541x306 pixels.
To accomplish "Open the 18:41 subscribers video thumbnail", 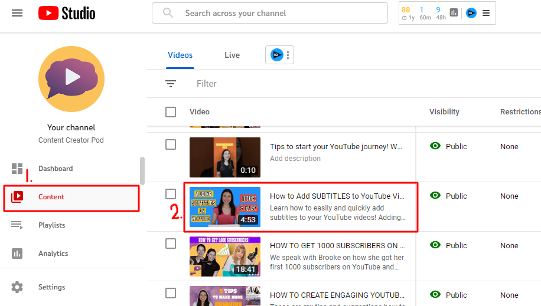I will pyautogui.click(x=225, y=256).
